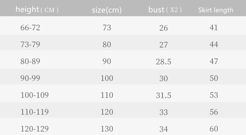Click size value 73
Image resolution: width=246 pixels, height=135 pixels.
107,28
